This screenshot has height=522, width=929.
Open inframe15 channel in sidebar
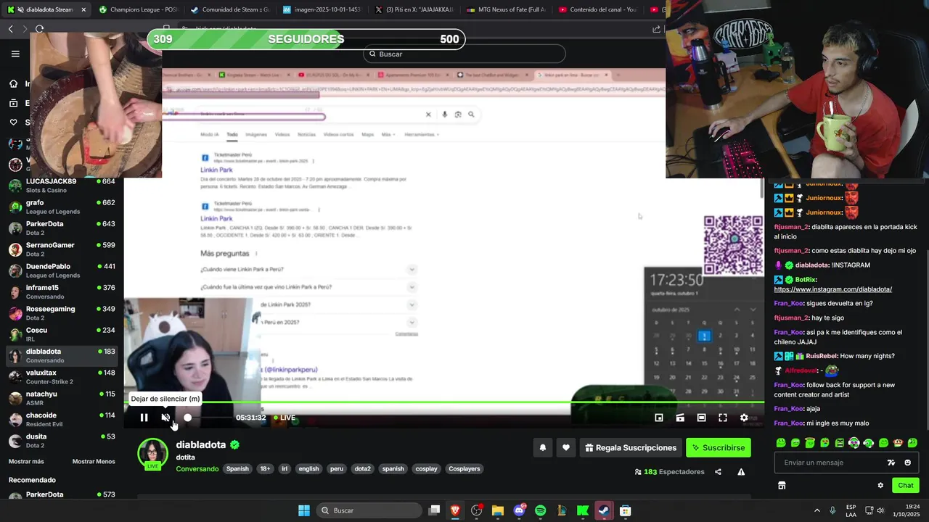(62, 292)
